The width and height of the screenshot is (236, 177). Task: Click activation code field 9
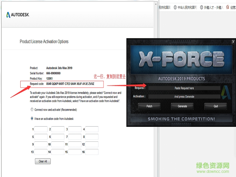point(41,144)
